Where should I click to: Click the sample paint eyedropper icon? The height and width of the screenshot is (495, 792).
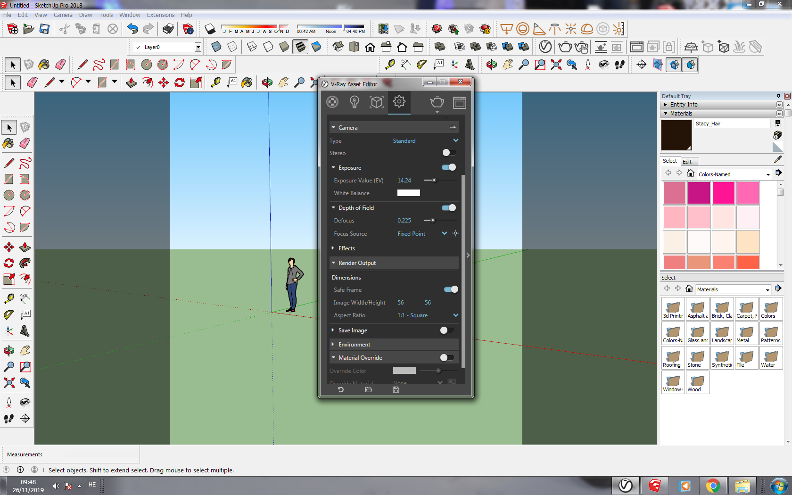[778, 160]
